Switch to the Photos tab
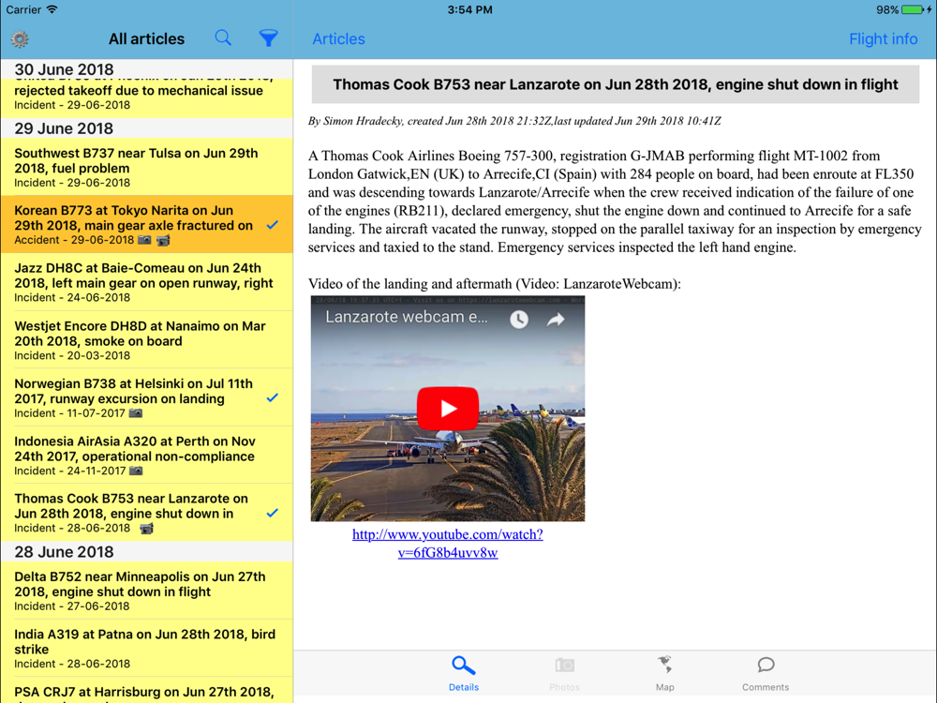 [564, 674]
